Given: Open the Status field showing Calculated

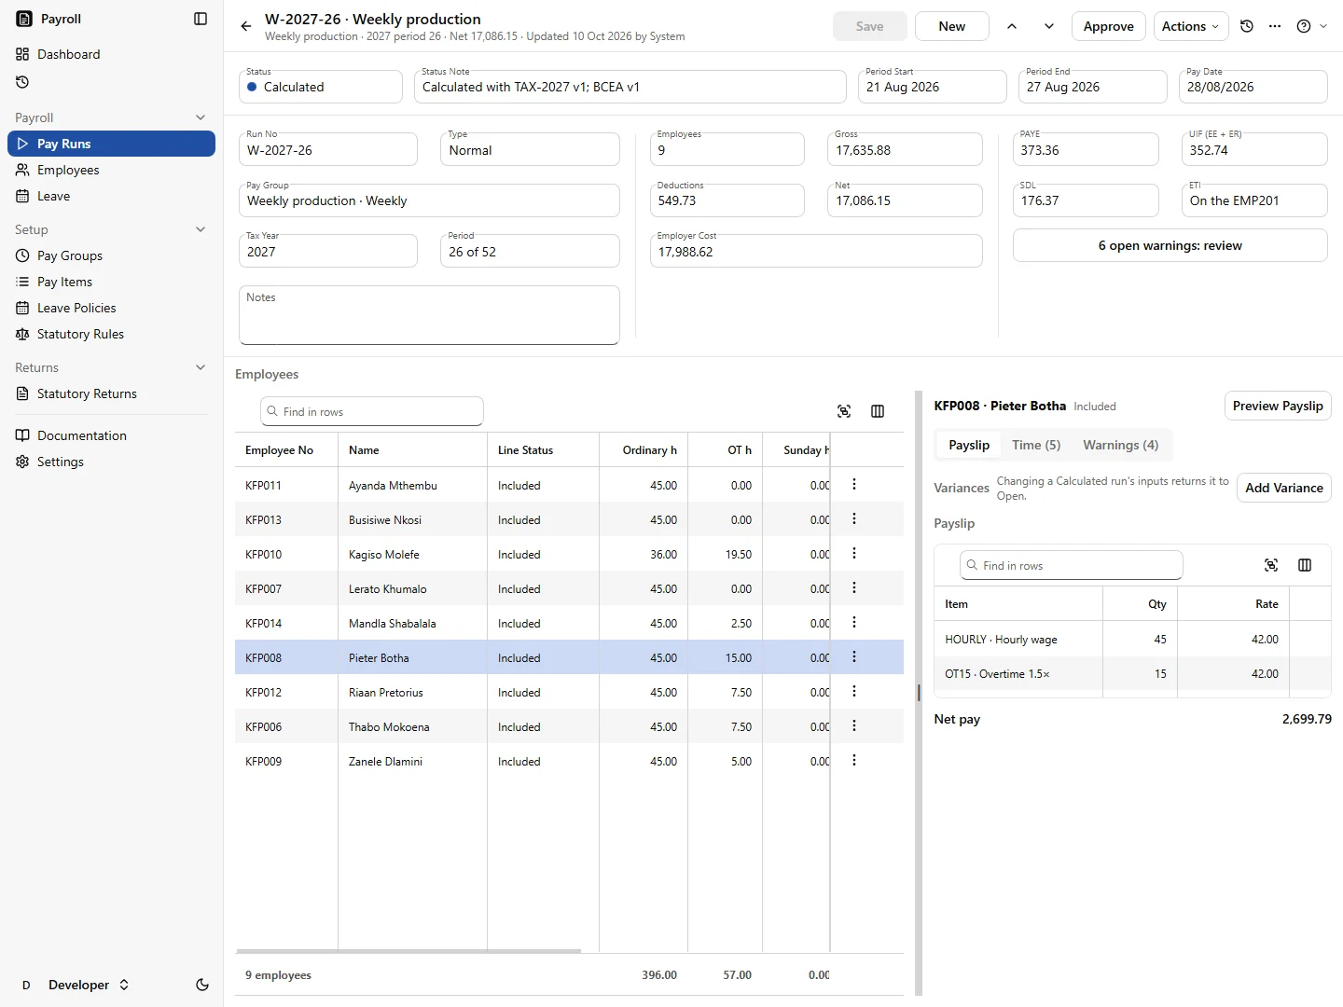Looking at the screenshot, I should pyautogui.click(x=321, y=87).
